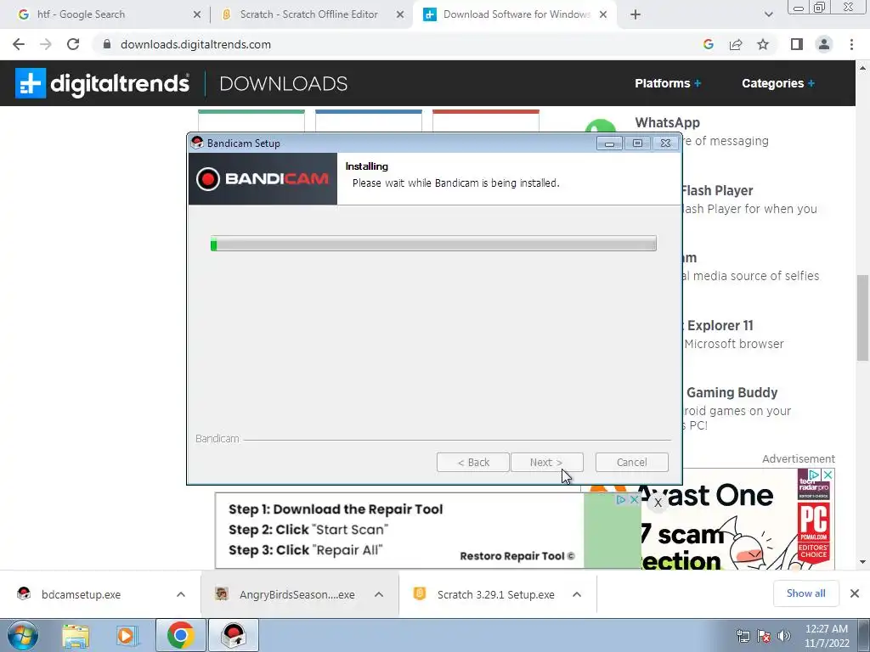Click the AdChoices icon on Restoro ad

coord(620,499)
